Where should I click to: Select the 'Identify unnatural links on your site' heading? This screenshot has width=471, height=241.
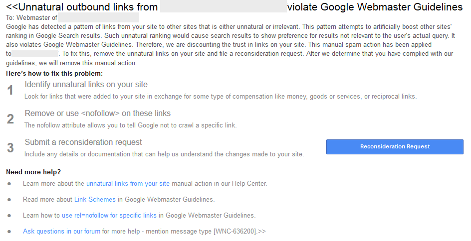pos(86,85)
